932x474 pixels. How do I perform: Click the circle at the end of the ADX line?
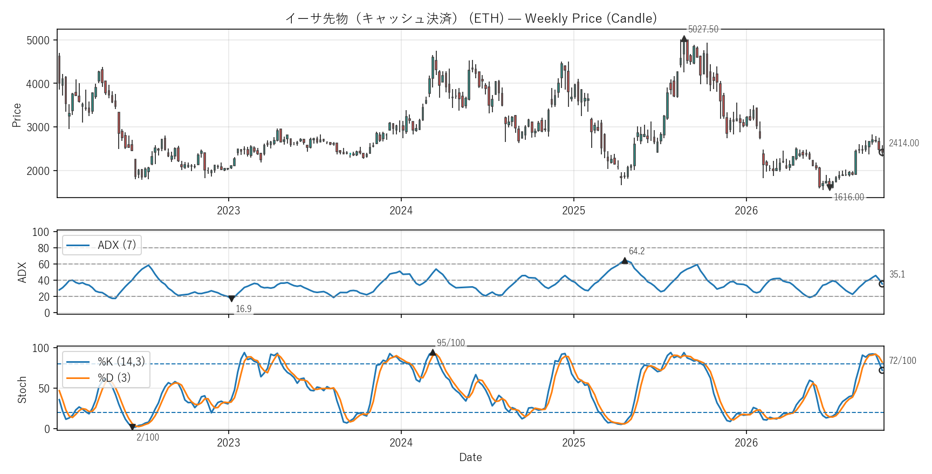(882, 284)
